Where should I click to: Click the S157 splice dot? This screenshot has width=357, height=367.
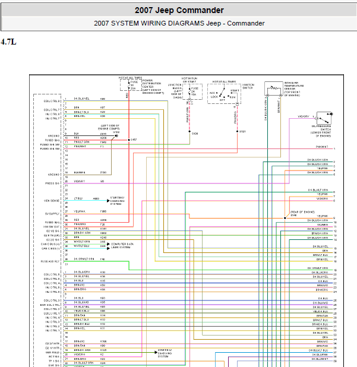click(129, 140)
